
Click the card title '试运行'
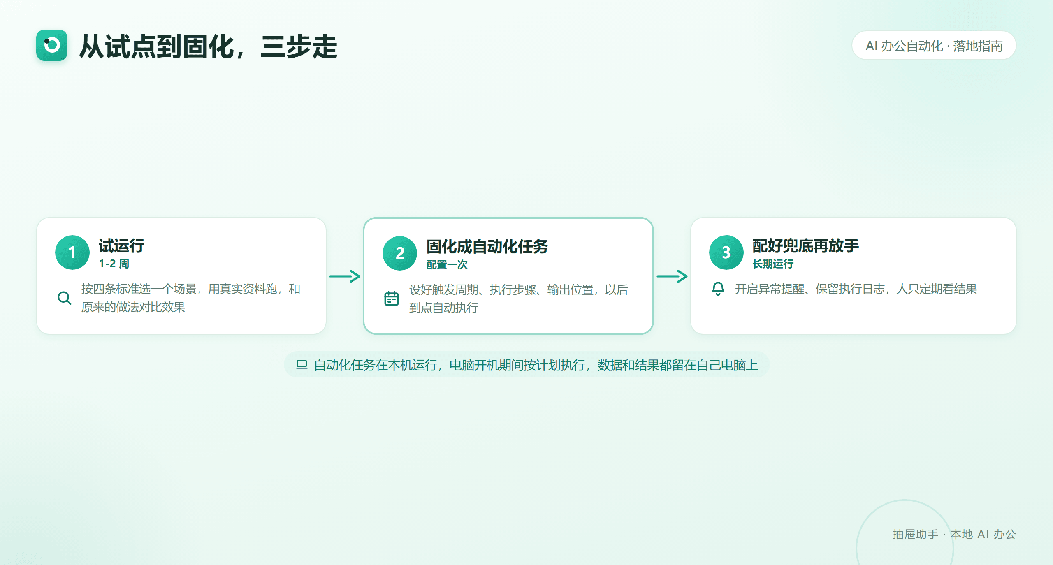(x=122, y=246)
